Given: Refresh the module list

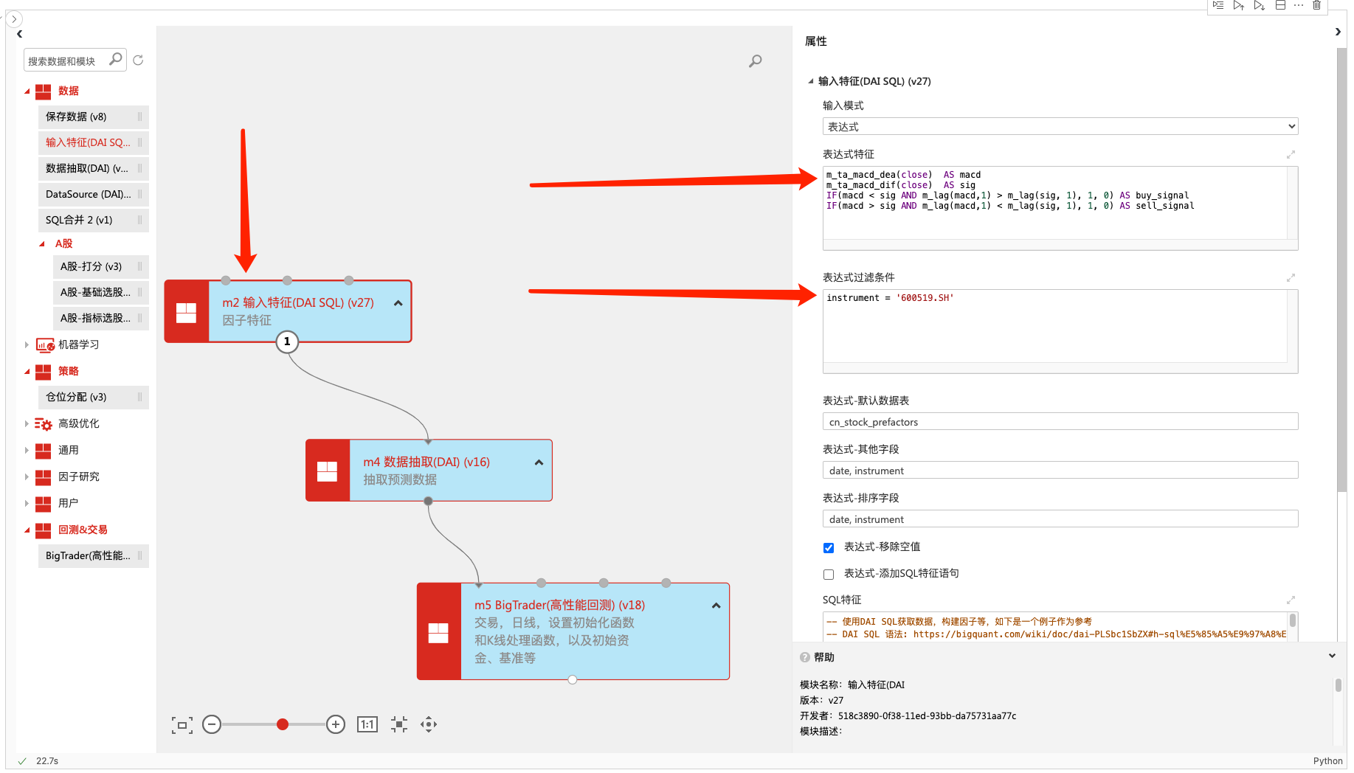Looking at the screenshot, I should click(x=138, y=60).
